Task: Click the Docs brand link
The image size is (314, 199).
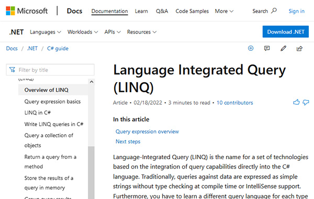Action: click(x=74, y=11)
